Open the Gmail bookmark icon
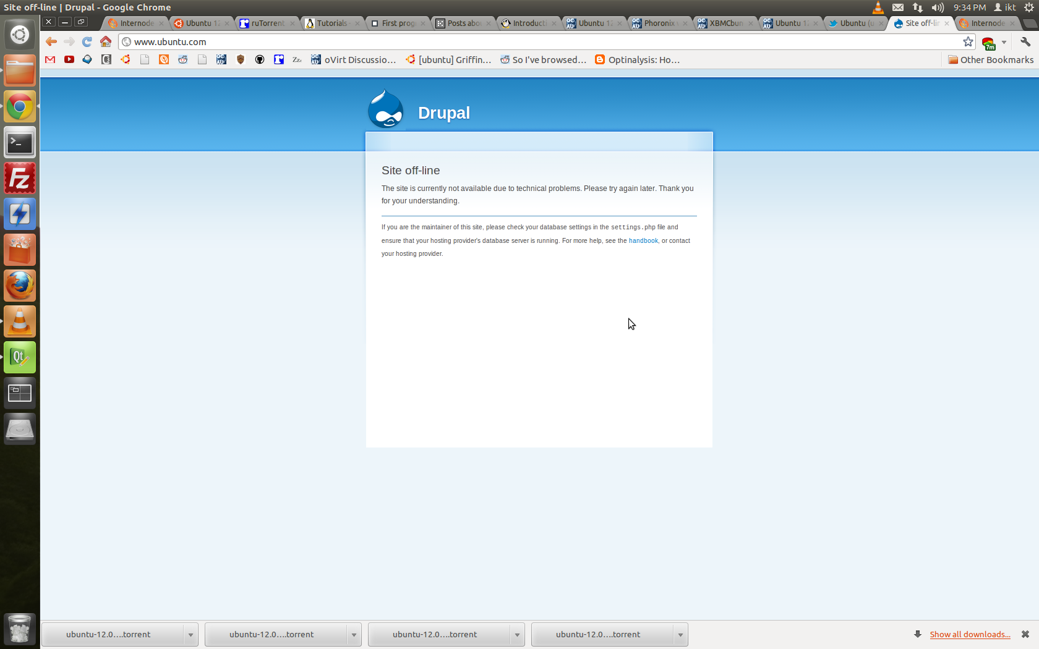 (x=51, y=60)
